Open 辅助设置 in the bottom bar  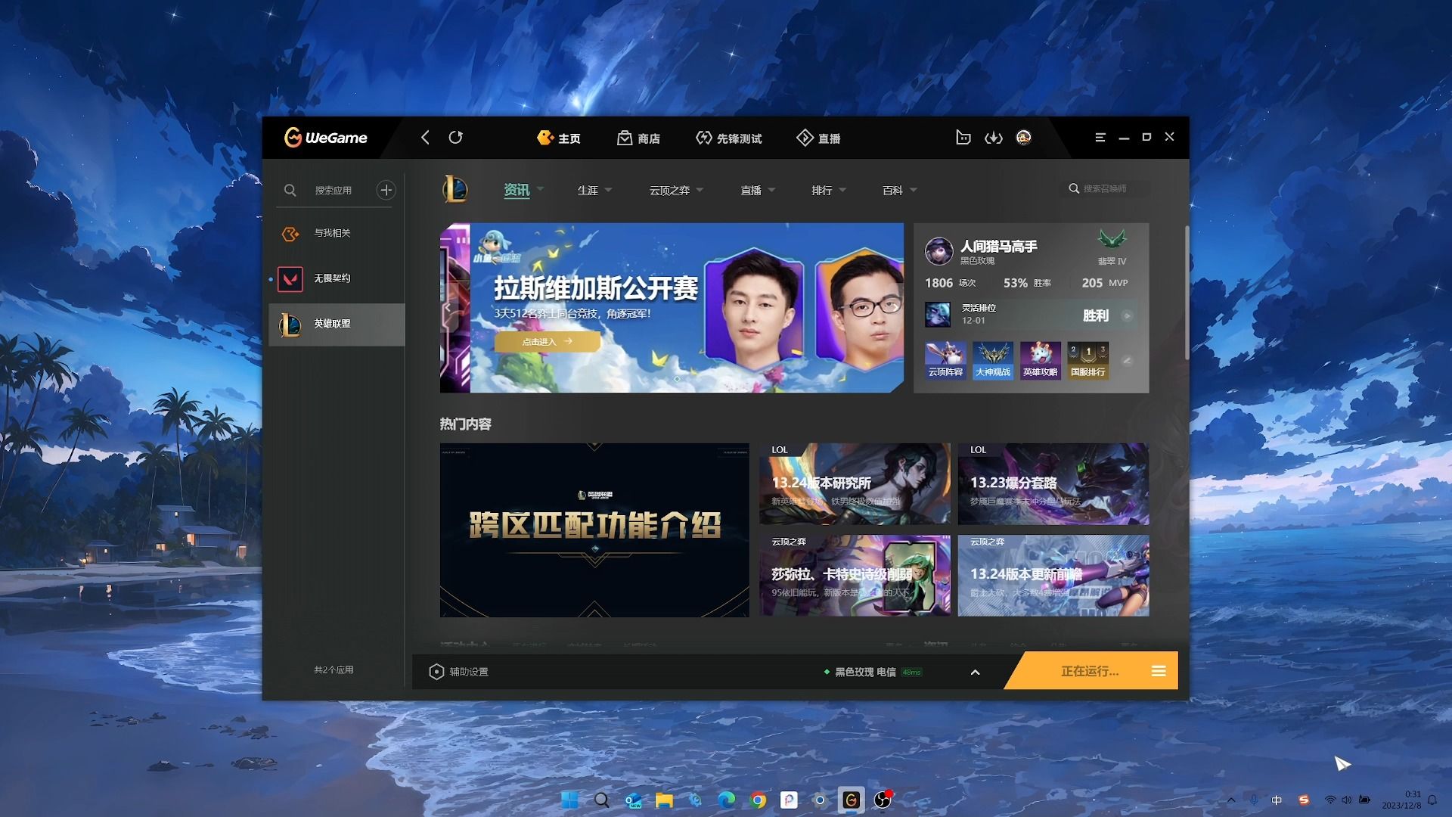coord(458,672)
